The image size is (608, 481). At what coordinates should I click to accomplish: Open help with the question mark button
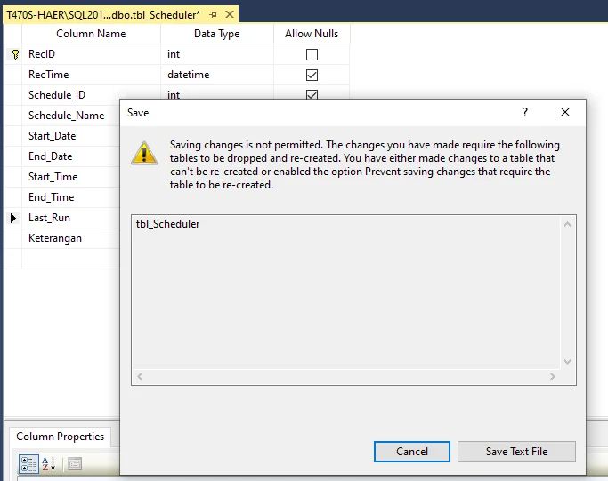click(524, 112)
